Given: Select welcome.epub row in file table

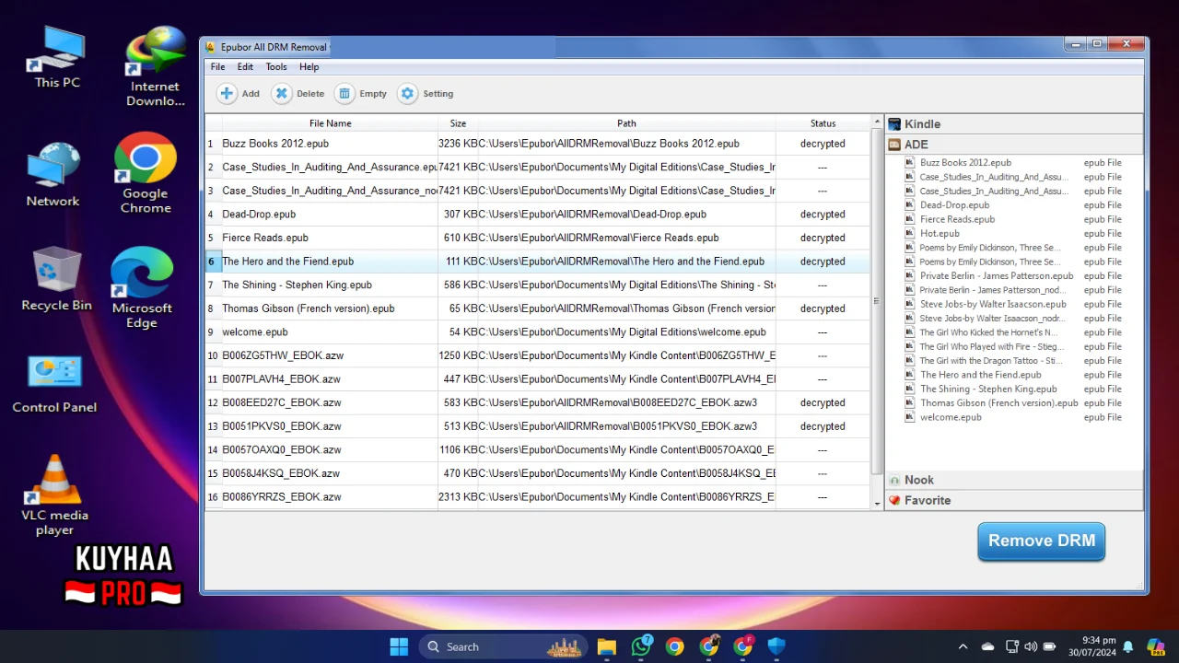Looking at the screenshot, I should click(x=537, y=332).
